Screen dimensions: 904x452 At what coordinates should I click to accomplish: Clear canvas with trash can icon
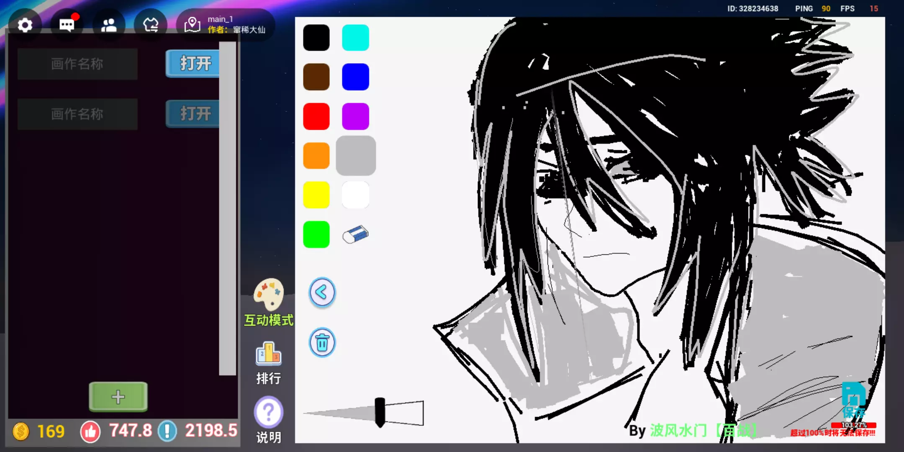pyautogui.click(x=322, y=343)
